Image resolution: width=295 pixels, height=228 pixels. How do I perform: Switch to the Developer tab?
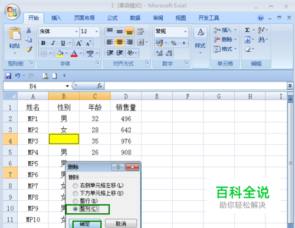(208, 18)
